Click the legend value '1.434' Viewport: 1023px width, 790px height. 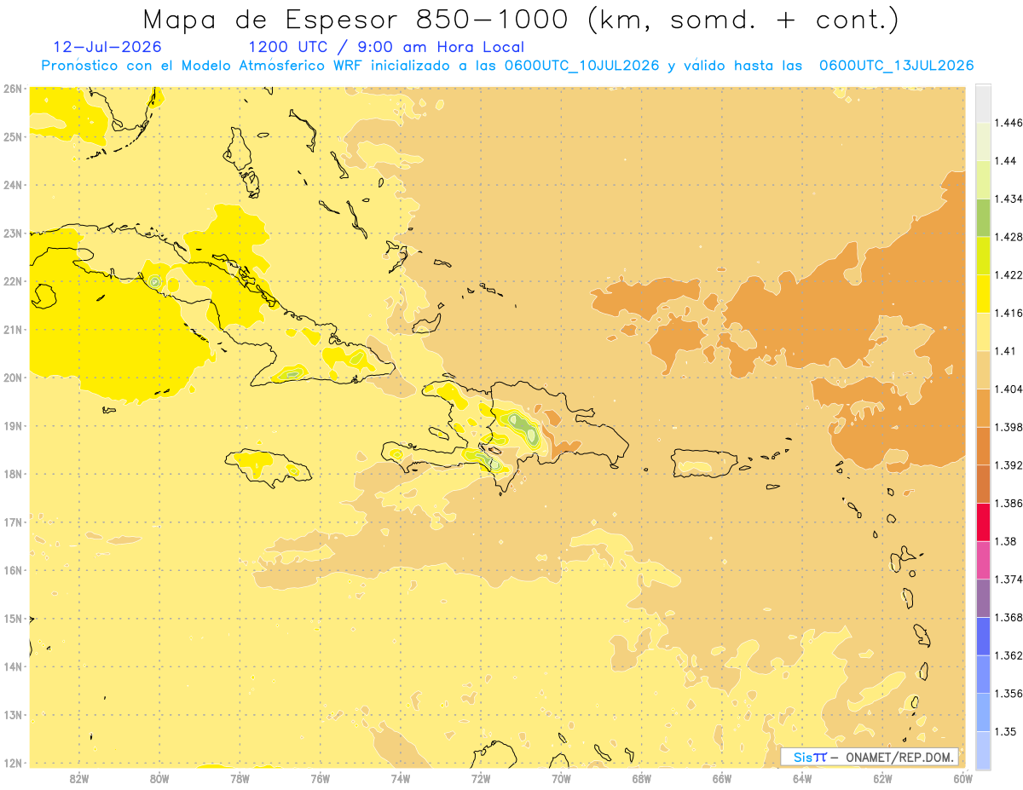click(x=1009, y=199)
